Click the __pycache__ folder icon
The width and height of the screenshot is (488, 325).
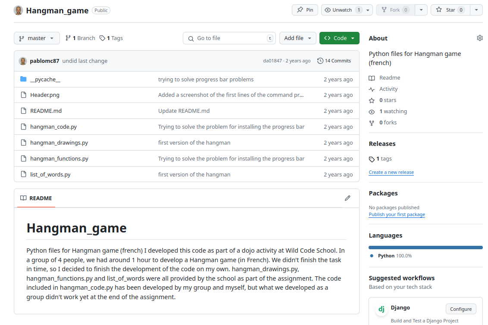23,79
